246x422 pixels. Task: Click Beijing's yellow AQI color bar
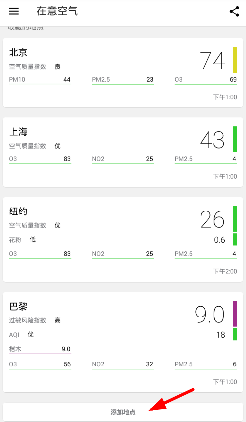click(x=235, y=60)
